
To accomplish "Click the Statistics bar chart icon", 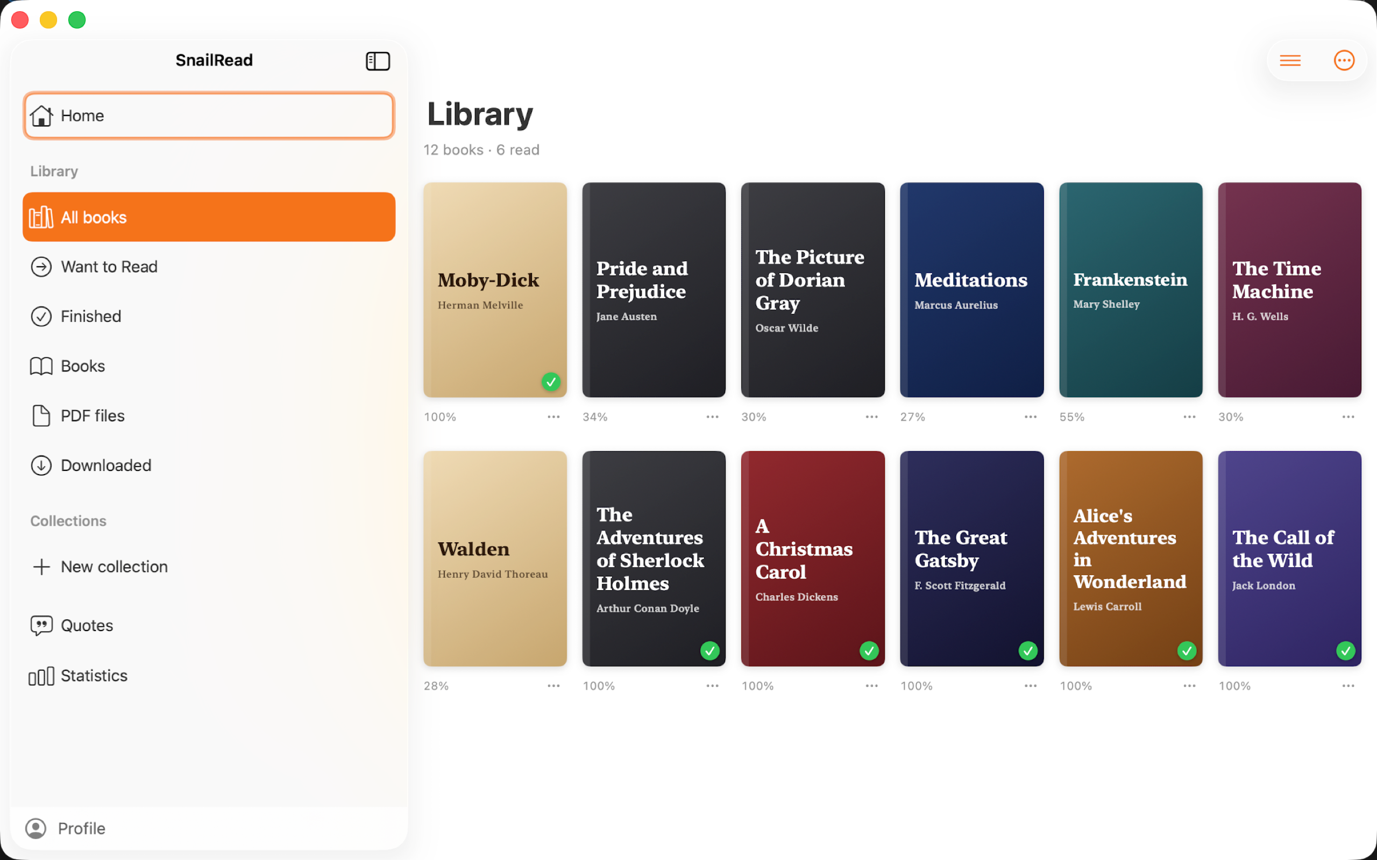I will click(41, 676).
